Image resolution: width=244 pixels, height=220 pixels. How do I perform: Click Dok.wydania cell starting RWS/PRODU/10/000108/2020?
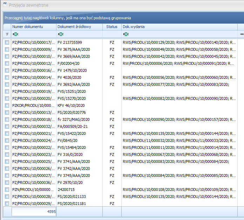pyautogui.click(x=179, y=190)
